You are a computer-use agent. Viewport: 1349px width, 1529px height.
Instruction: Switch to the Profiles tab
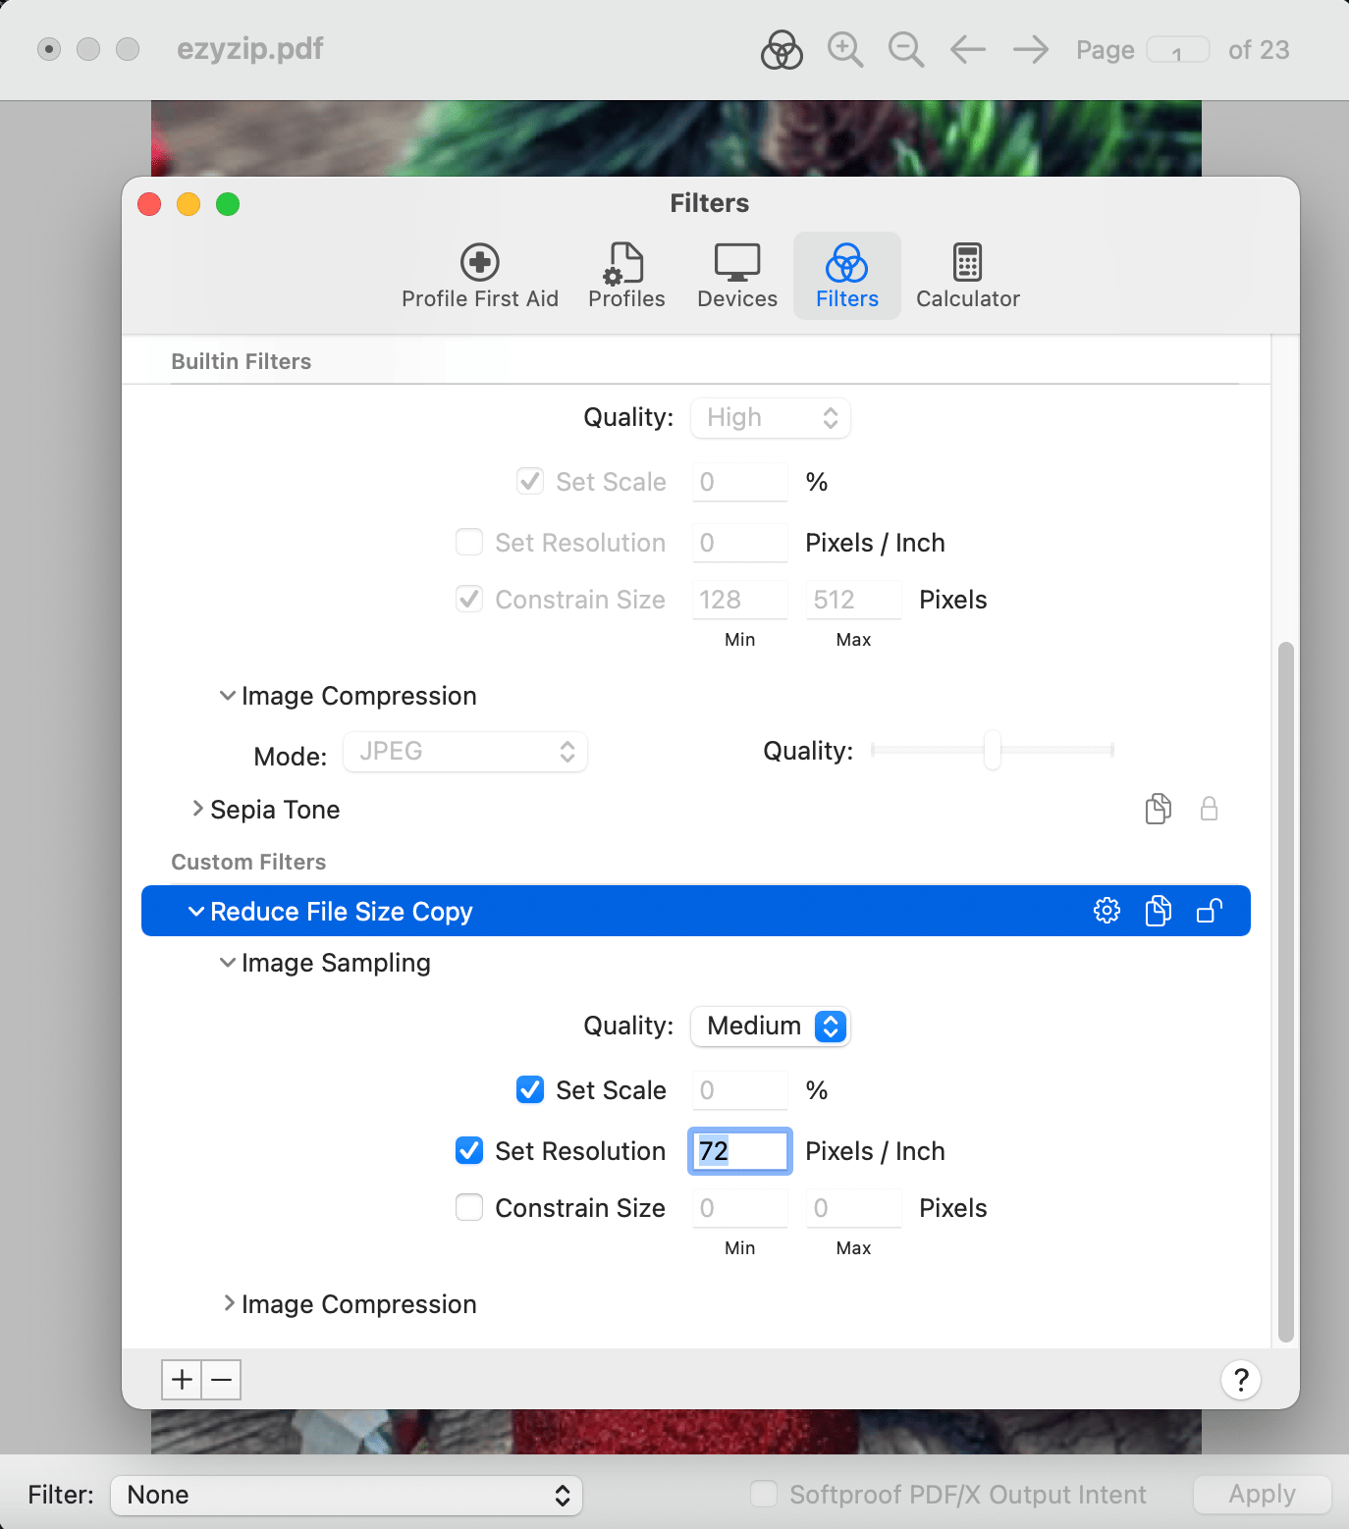coord(625,275)
